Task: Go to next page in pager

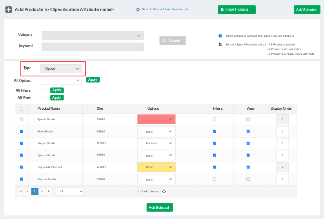Action: [42, 191]
